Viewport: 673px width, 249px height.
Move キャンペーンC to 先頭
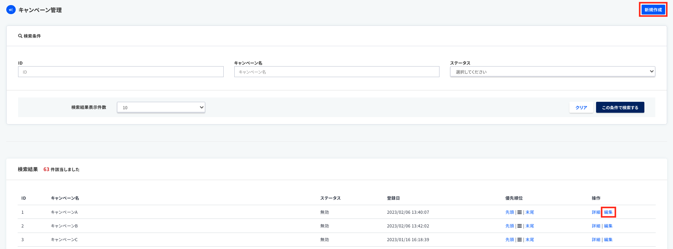tap(509, 240)
